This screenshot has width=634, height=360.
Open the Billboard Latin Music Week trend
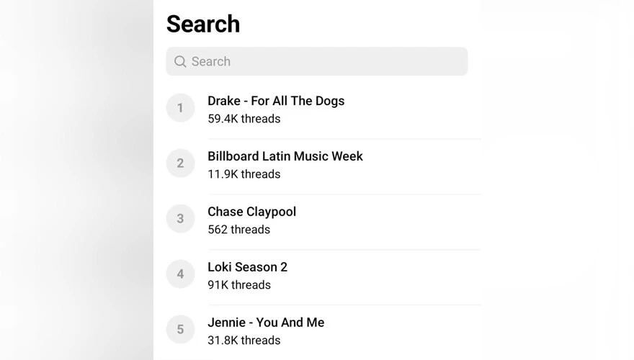(x=285, y=156)
